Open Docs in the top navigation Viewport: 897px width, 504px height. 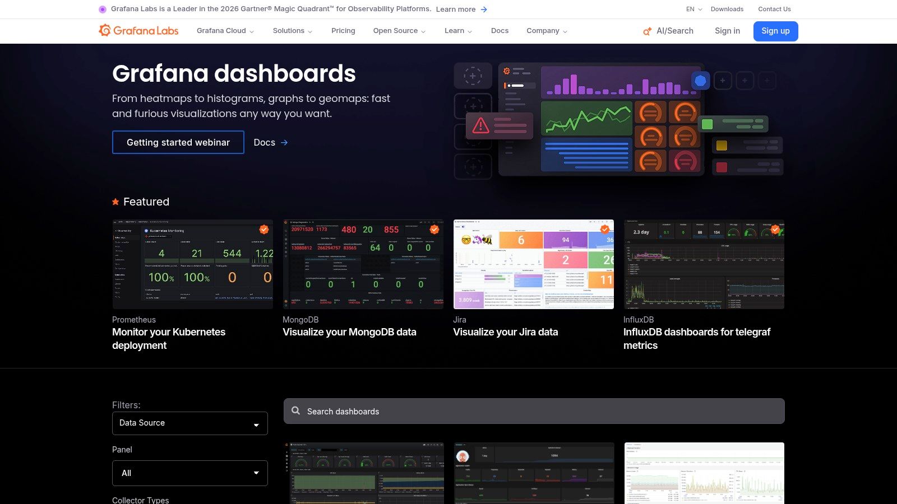click(x=500, y=31)
